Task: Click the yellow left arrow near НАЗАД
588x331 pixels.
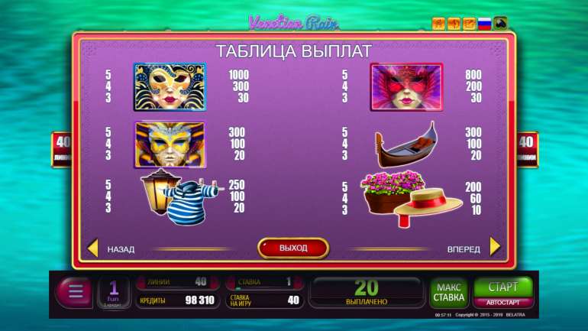Action: point(92,248)
